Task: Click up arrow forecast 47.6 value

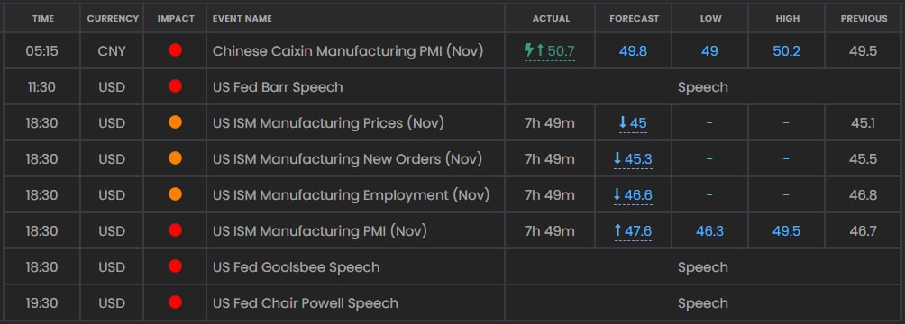Action: tap(633, 231)
